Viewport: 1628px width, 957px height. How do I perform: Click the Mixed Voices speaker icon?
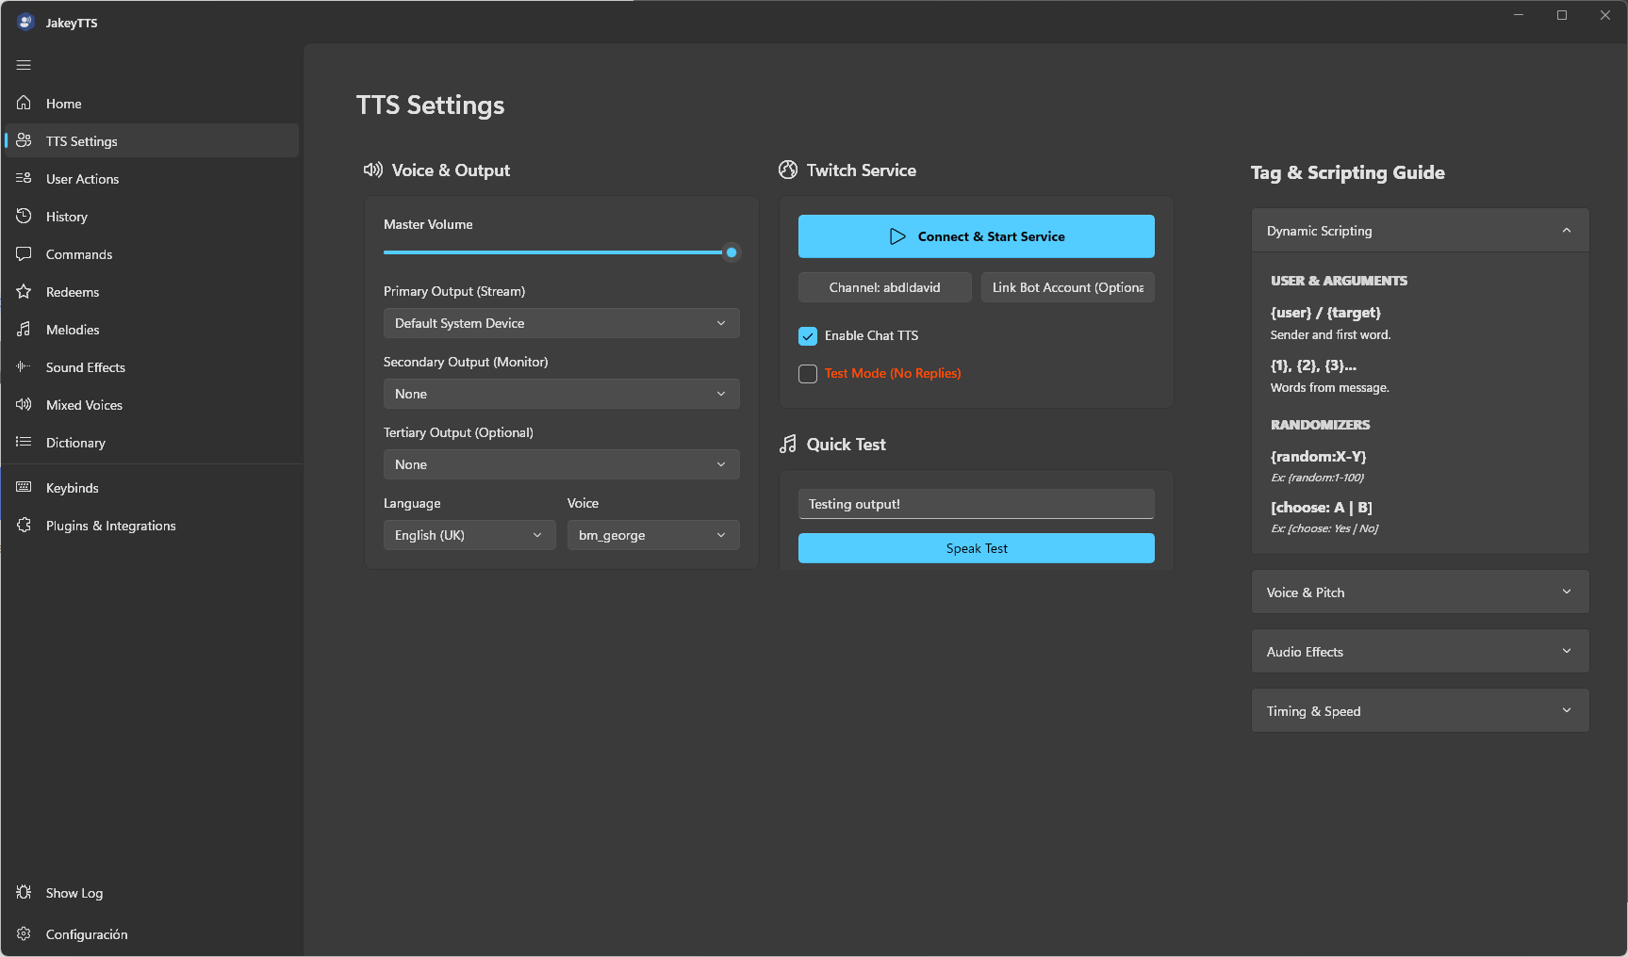(x=24, y=404)
